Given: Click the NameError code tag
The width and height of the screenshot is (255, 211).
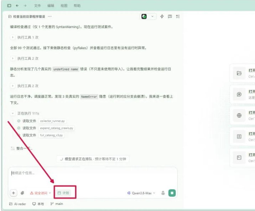Looking at the screenshot, I should (89, 97).
